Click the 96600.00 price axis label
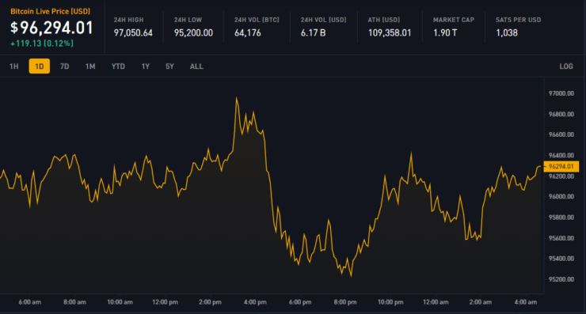This screenshot has height=314, width=586. (561, 134)
